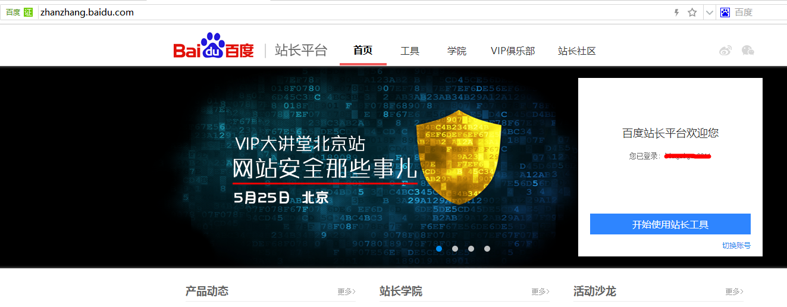Select the second carousel dot indicator

coord(455,249)
